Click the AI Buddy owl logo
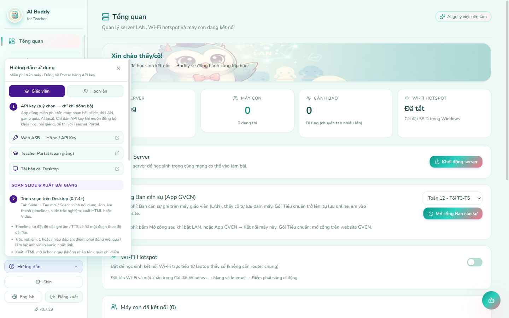This screenshot has width=509, height=318. point(15,15)
